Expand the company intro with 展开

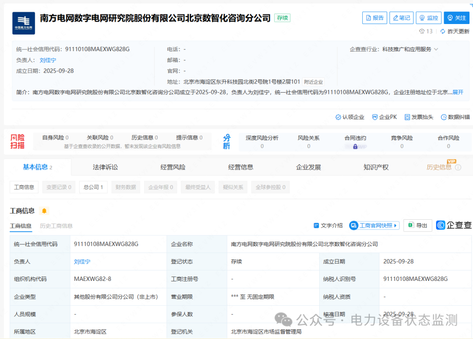[458, 92]
